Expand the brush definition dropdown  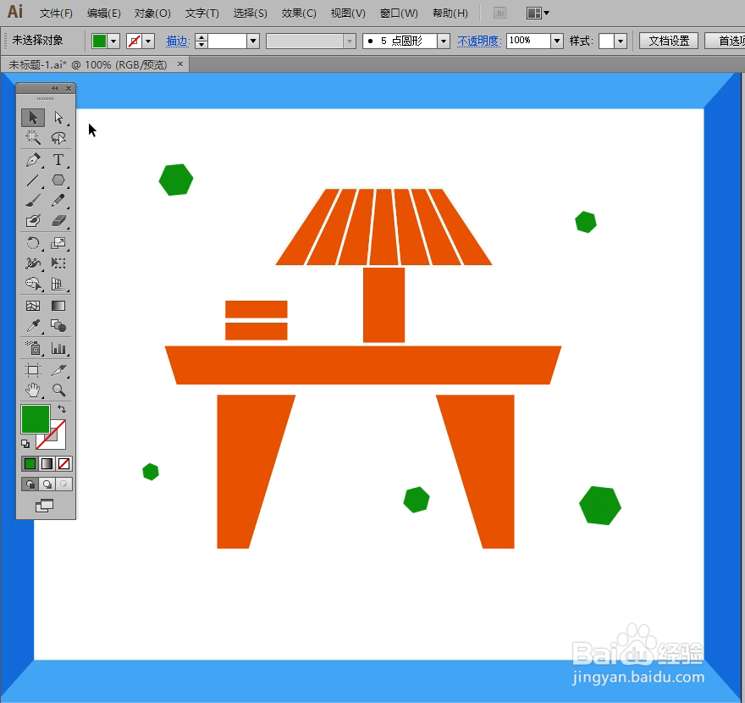[347, 40]
